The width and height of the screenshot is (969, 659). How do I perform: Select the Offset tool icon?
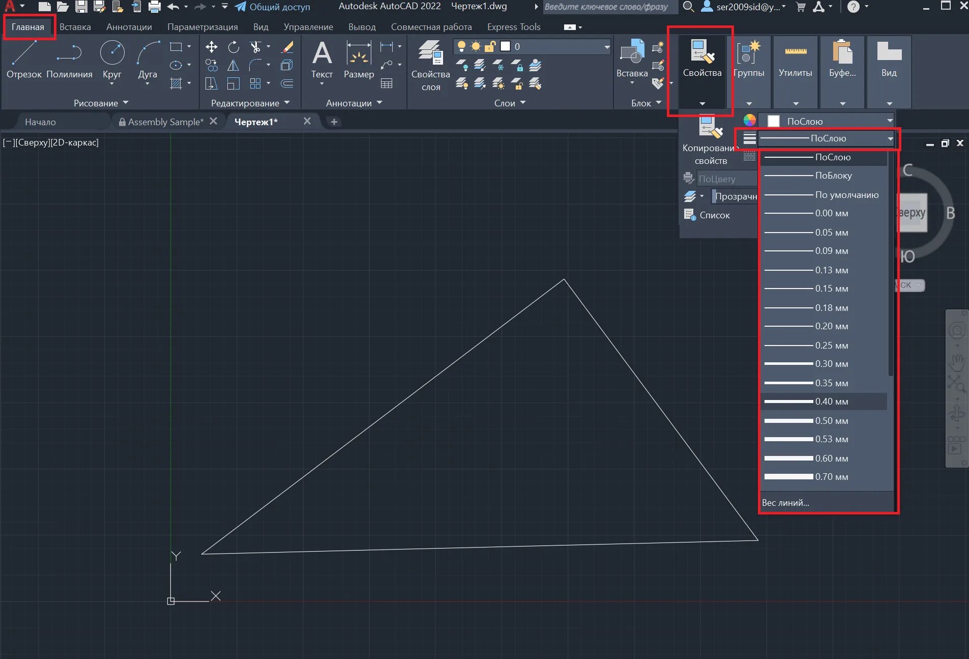287,83
